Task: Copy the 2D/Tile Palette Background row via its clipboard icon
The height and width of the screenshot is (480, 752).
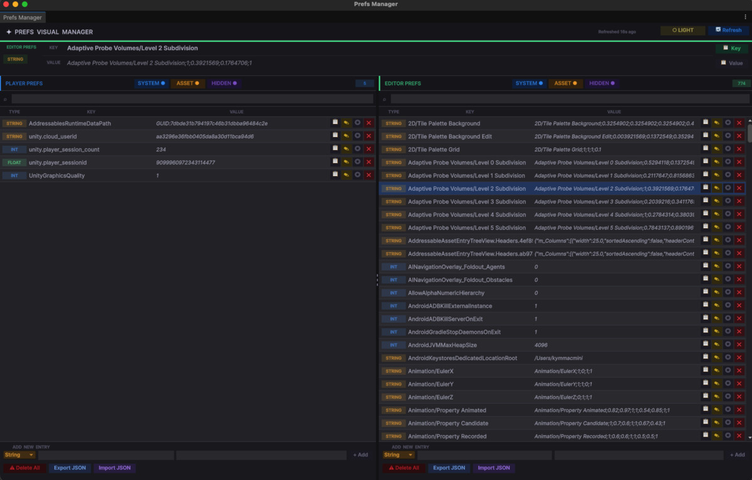Action: (706, 123)
